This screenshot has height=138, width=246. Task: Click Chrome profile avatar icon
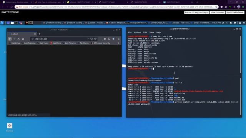[239, 7]
